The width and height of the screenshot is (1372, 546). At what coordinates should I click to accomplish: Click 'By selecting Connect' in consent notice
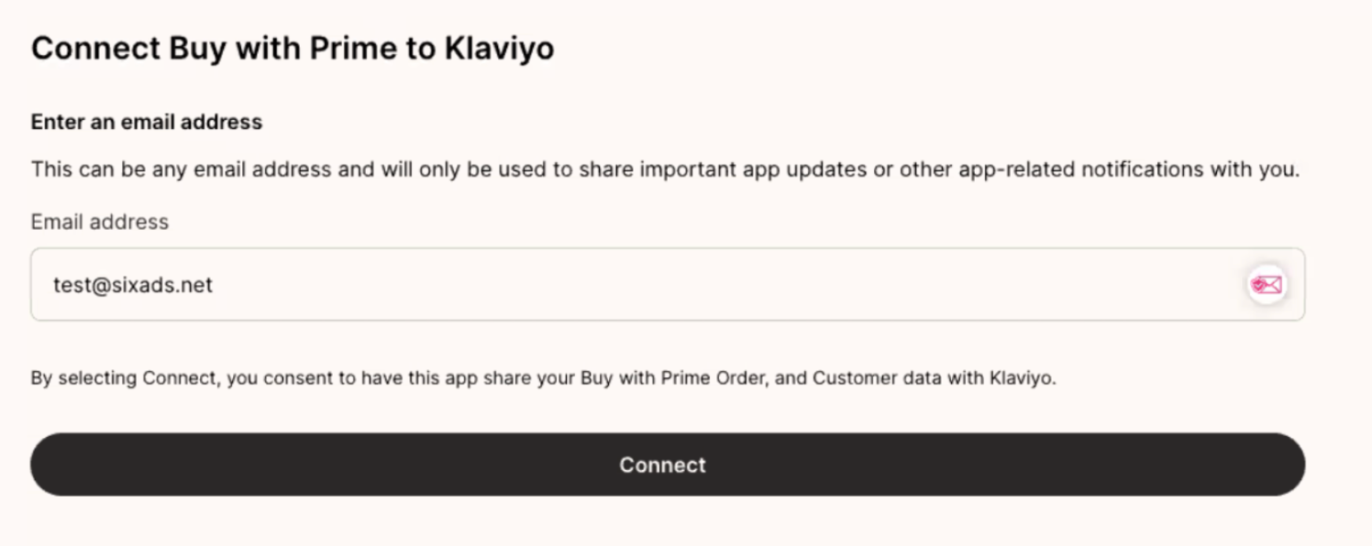[x=124, y=377]
